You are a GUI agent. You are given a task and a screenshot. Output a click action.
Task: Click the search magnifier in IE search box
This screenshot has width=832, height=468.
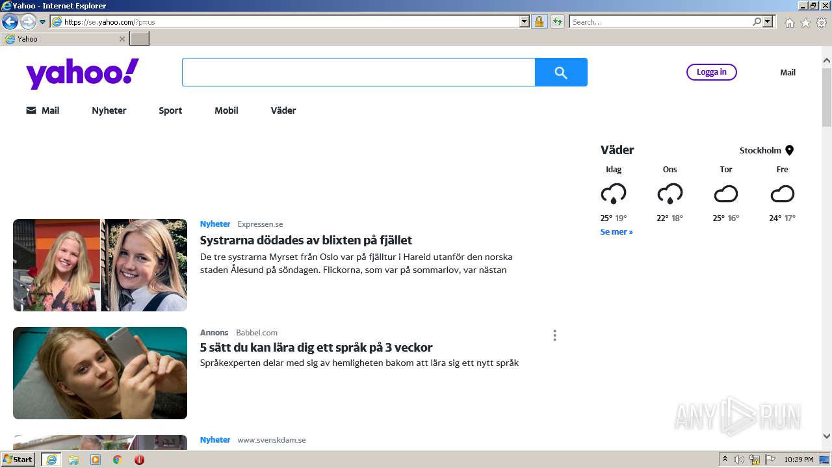tap(757, 21)
